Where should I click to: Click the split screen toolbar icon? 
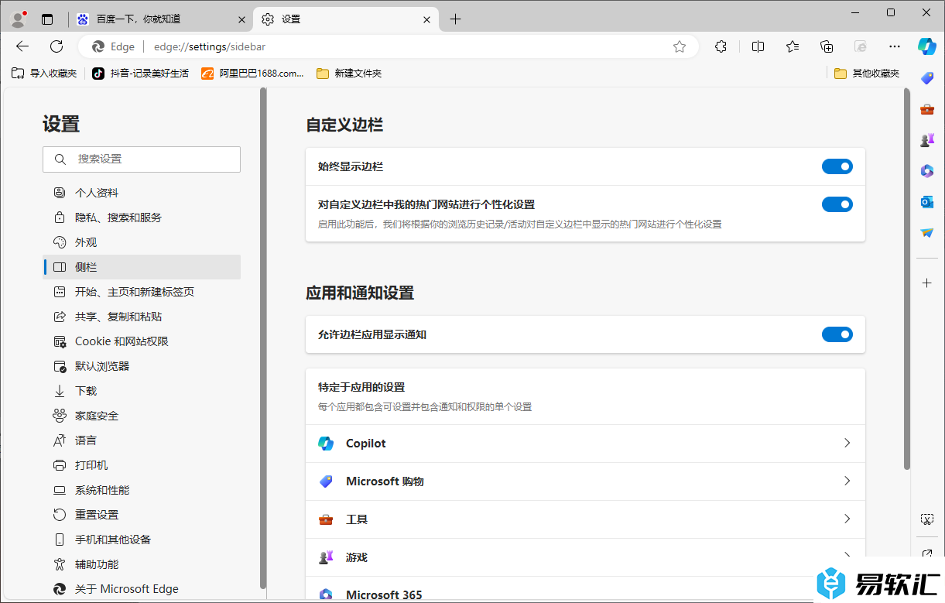[758, 46]
